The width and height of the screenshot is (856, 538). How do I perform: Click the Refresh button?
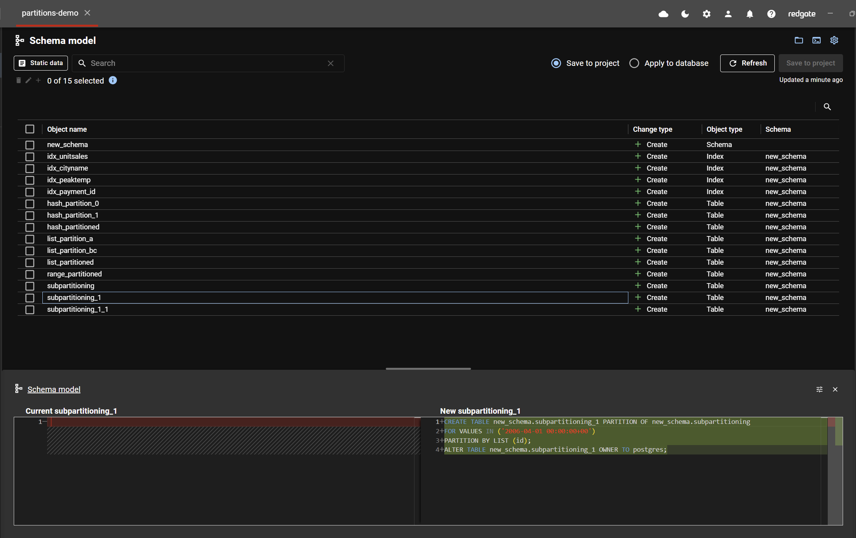click(x=747, y=63)
